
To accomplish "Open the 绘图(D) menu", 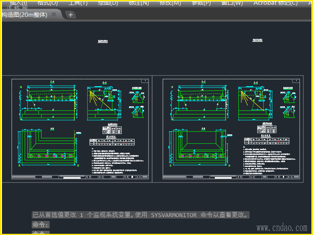I will (108, 3).
